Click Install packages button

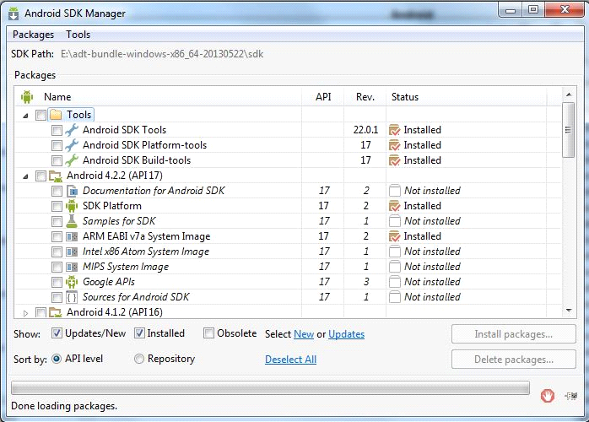coord(514,334)
